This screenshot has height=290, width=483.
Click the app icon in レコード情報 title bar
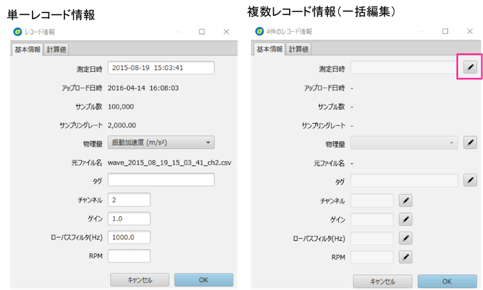[x=17, y=32]
